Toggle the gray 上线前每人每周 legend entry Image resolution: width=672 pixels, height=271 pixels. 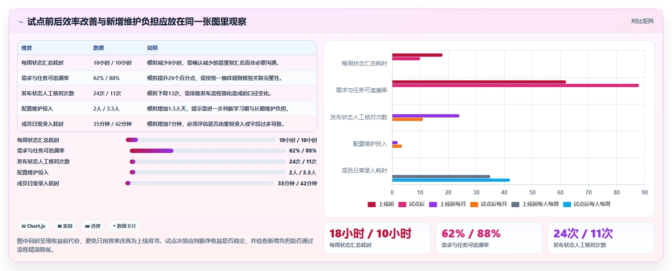pos(535,204)
